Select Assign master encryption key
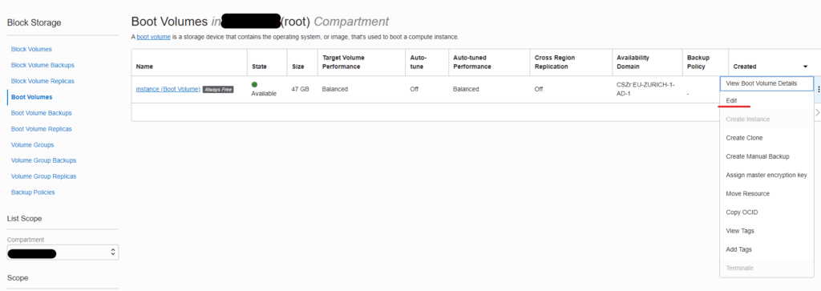Image resolution: width=821 pixels, height=291 pixels. 766,175
